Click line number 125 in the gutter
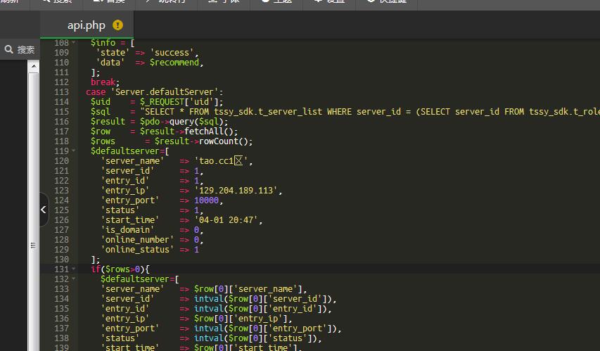 coord(61,210)
